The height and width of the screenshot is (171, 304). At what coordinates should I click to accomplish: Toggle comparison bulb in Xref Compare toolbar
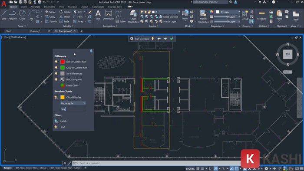pos(152,39)
